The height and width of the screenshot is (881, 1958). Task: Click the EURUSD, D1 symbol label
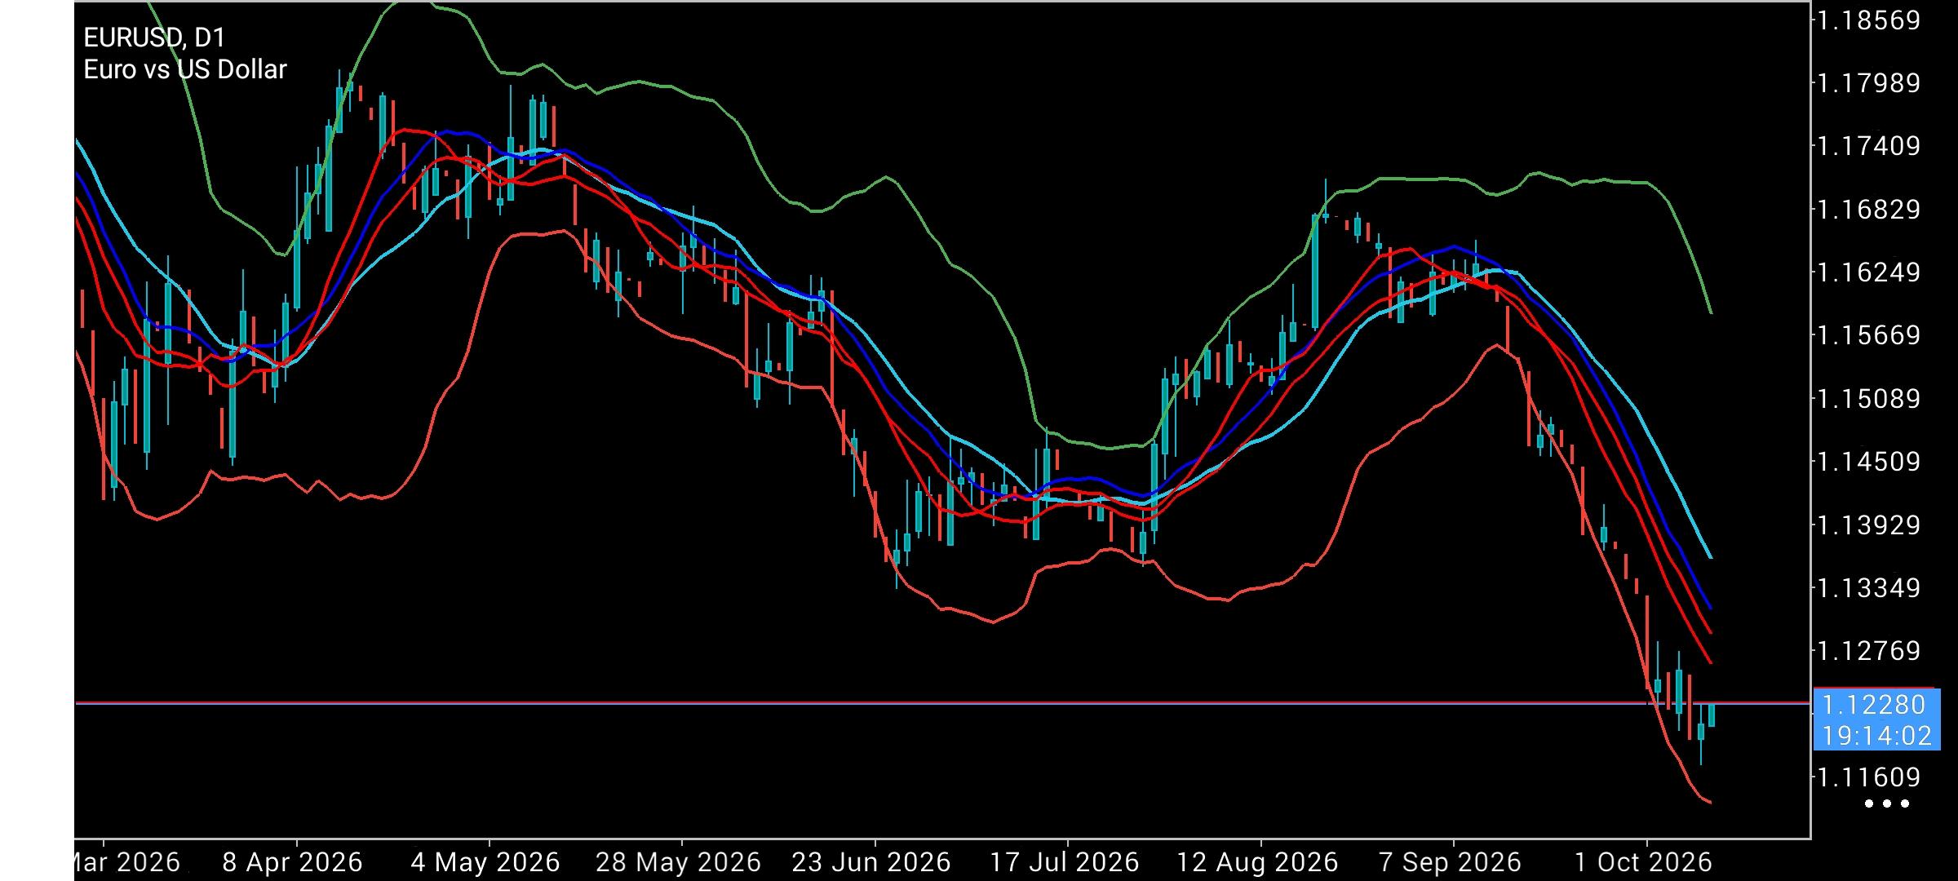155,38
